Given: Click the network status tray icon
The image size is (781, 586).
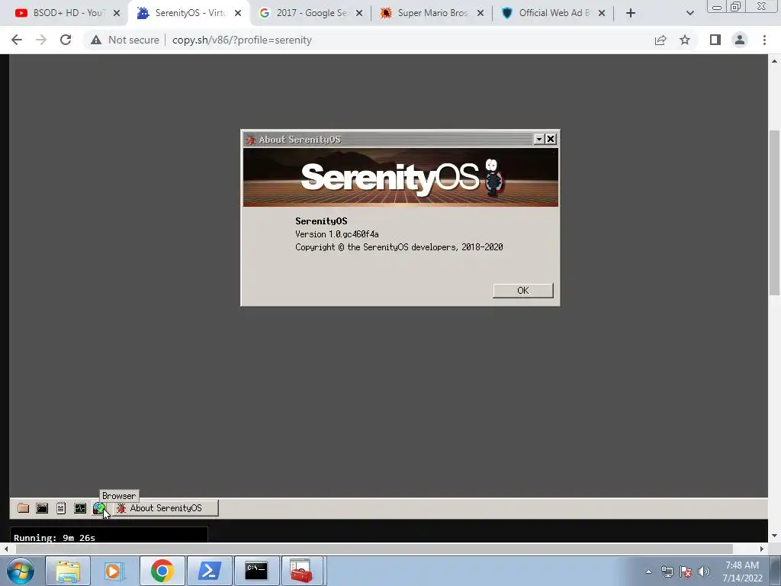Looking at the screenshot, I should pyautogui.click(x=667, y=572).
